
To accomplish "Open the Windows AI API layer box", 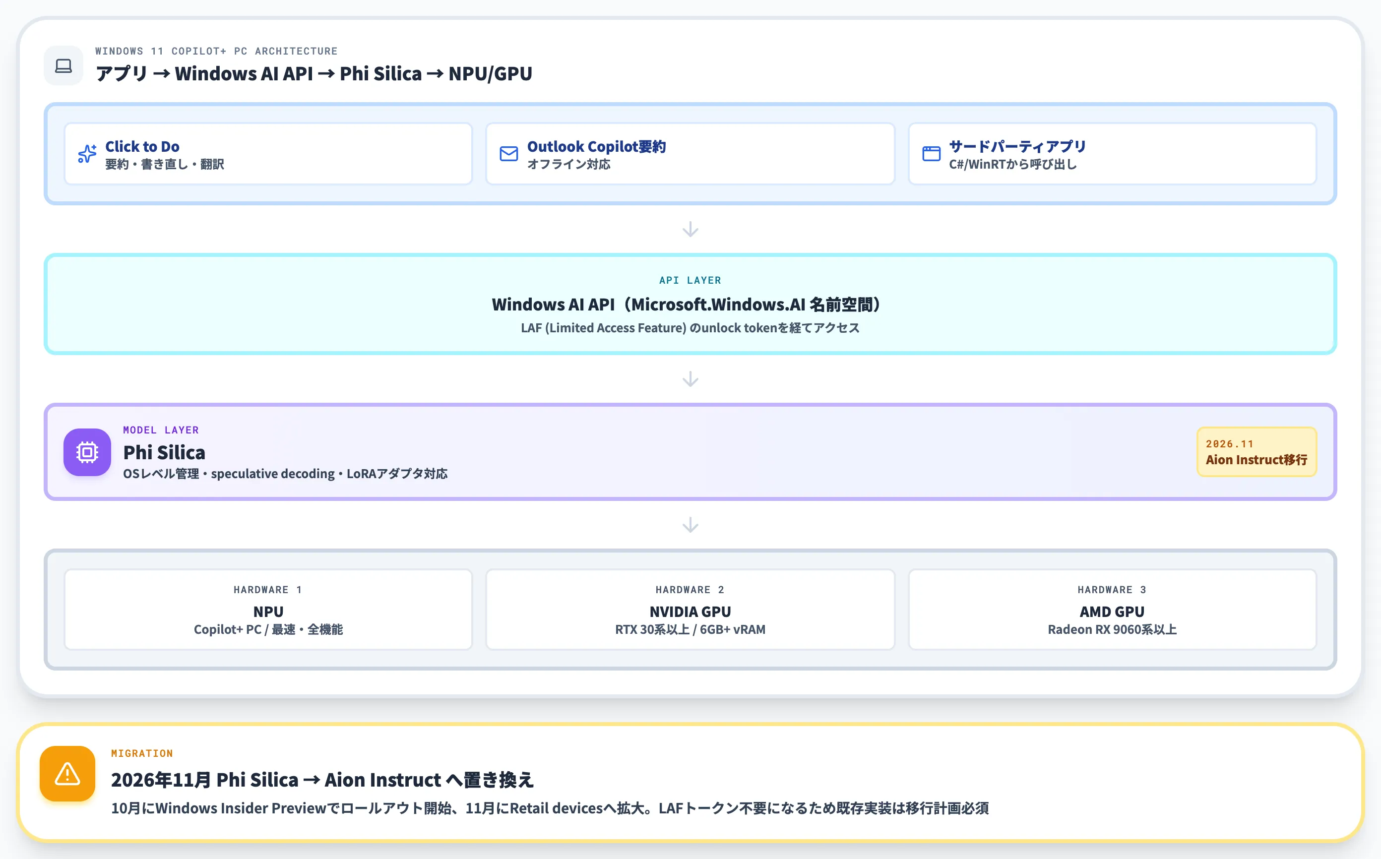I will tap(690, 304).
